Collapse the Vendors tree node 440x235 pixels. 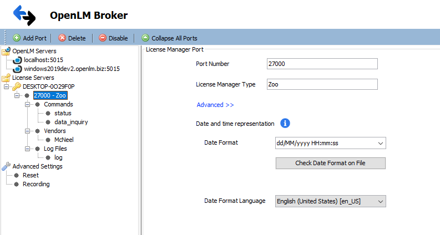28,131
